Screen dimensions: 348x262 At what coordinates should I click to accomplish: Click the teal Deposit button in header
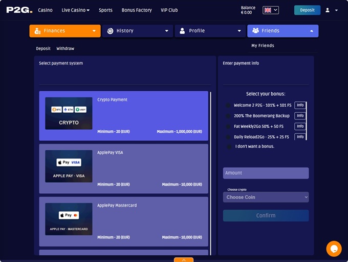pyautogui.click(x=307, y=10)
